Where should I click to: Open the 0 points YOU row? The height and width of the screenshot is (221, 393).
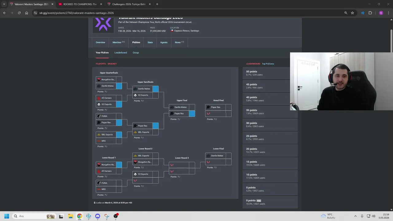click(x=270, y=202)
